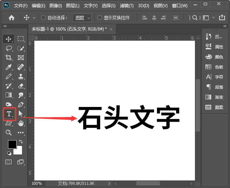
Task: Open the 图层 auto-select dropdown
Action: tap(82, 17)
